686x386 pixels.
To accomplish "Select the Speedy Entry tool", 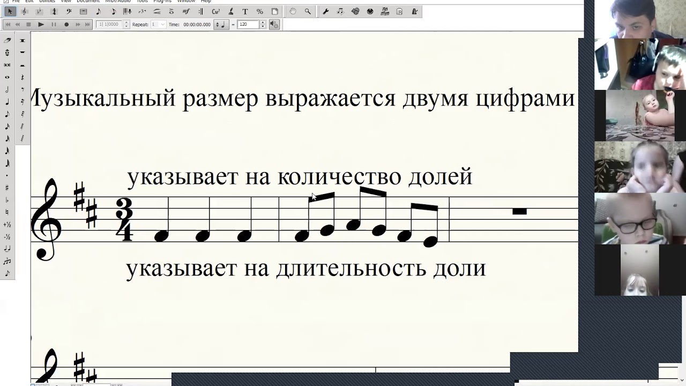I will 113,11.
